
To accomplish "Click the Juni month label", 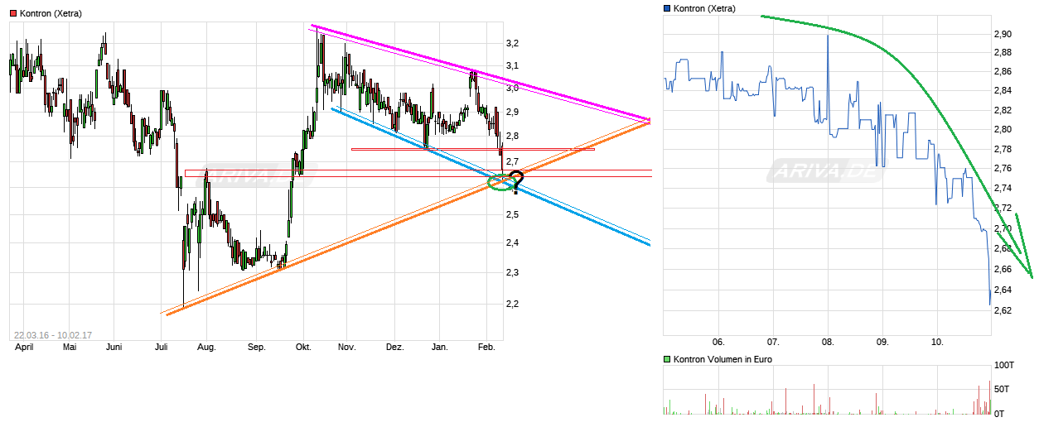I will click(x=115, y=348).
